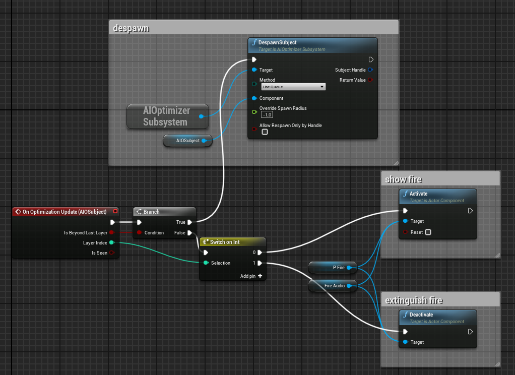Open the Method dropdown showing Use Queue
The width and height of the screenshot is (515, 375).
(x=293, y=87)
